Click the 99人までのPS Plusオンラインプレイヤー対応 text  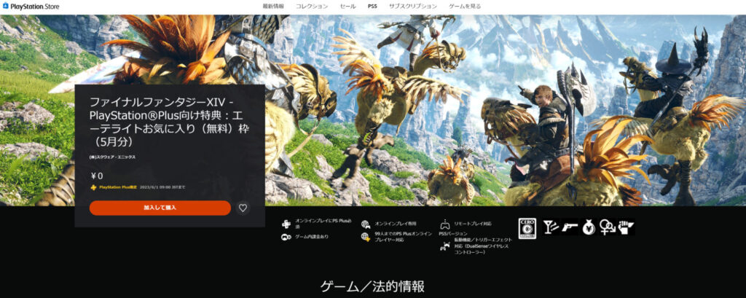pyautogui.click(x=403, y=237)
